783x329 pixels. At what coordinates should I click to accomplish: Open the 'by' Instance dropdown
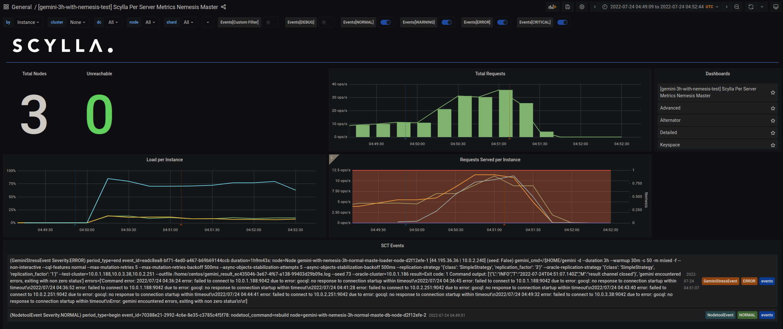[x=28, y=22]
